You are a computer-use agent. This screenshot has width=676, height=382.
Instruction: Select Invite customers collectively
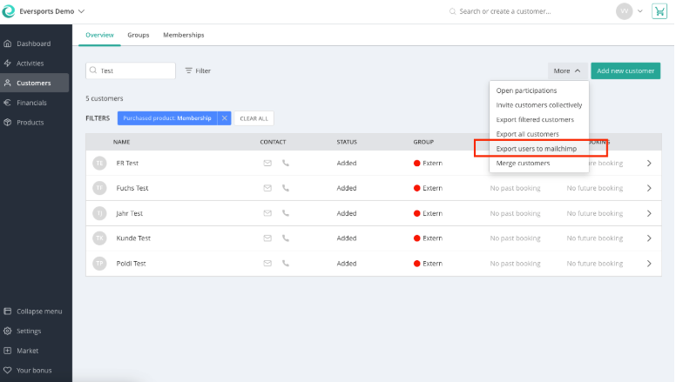coord(539,105)
